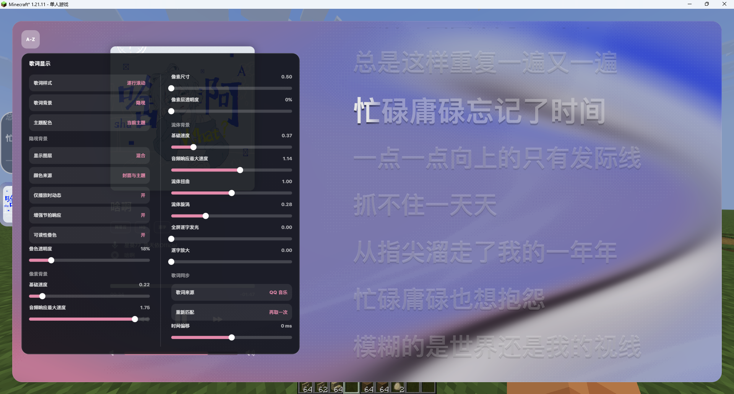The height and width of the screenshot is (394, 734).
Task: Restore down the Minecraft window
Action: 707,4
